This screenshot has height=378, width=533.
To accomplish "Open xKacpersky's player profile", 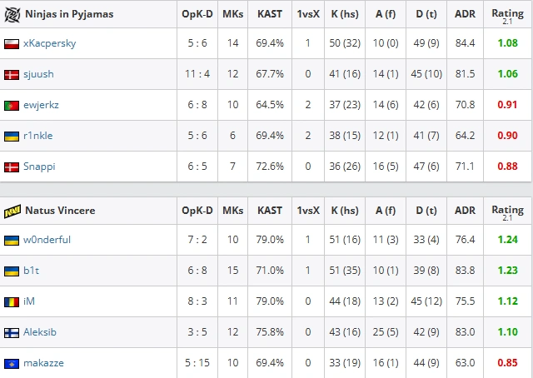I will [x=50, y=43].
